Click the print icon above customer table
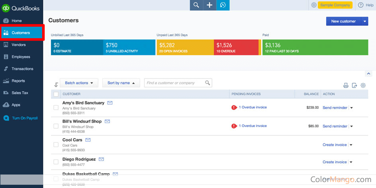The width and height of the screenshot is (376, 188). (x=346, y=85)
